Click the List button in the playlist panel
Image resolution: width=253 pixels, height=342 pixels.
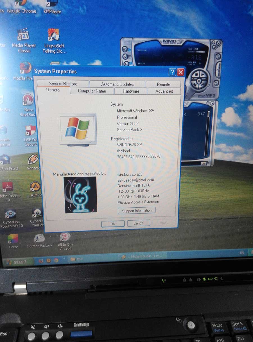click(204, 163)
